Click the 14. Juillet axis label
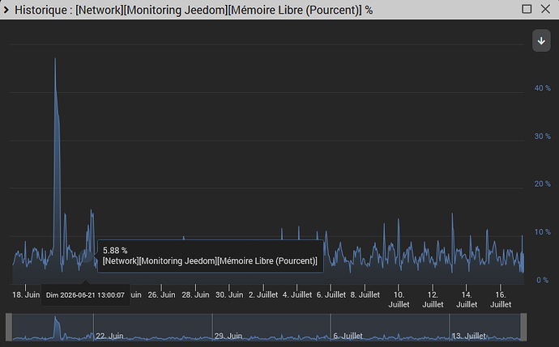559x347 pixels. tap(467, 299)
